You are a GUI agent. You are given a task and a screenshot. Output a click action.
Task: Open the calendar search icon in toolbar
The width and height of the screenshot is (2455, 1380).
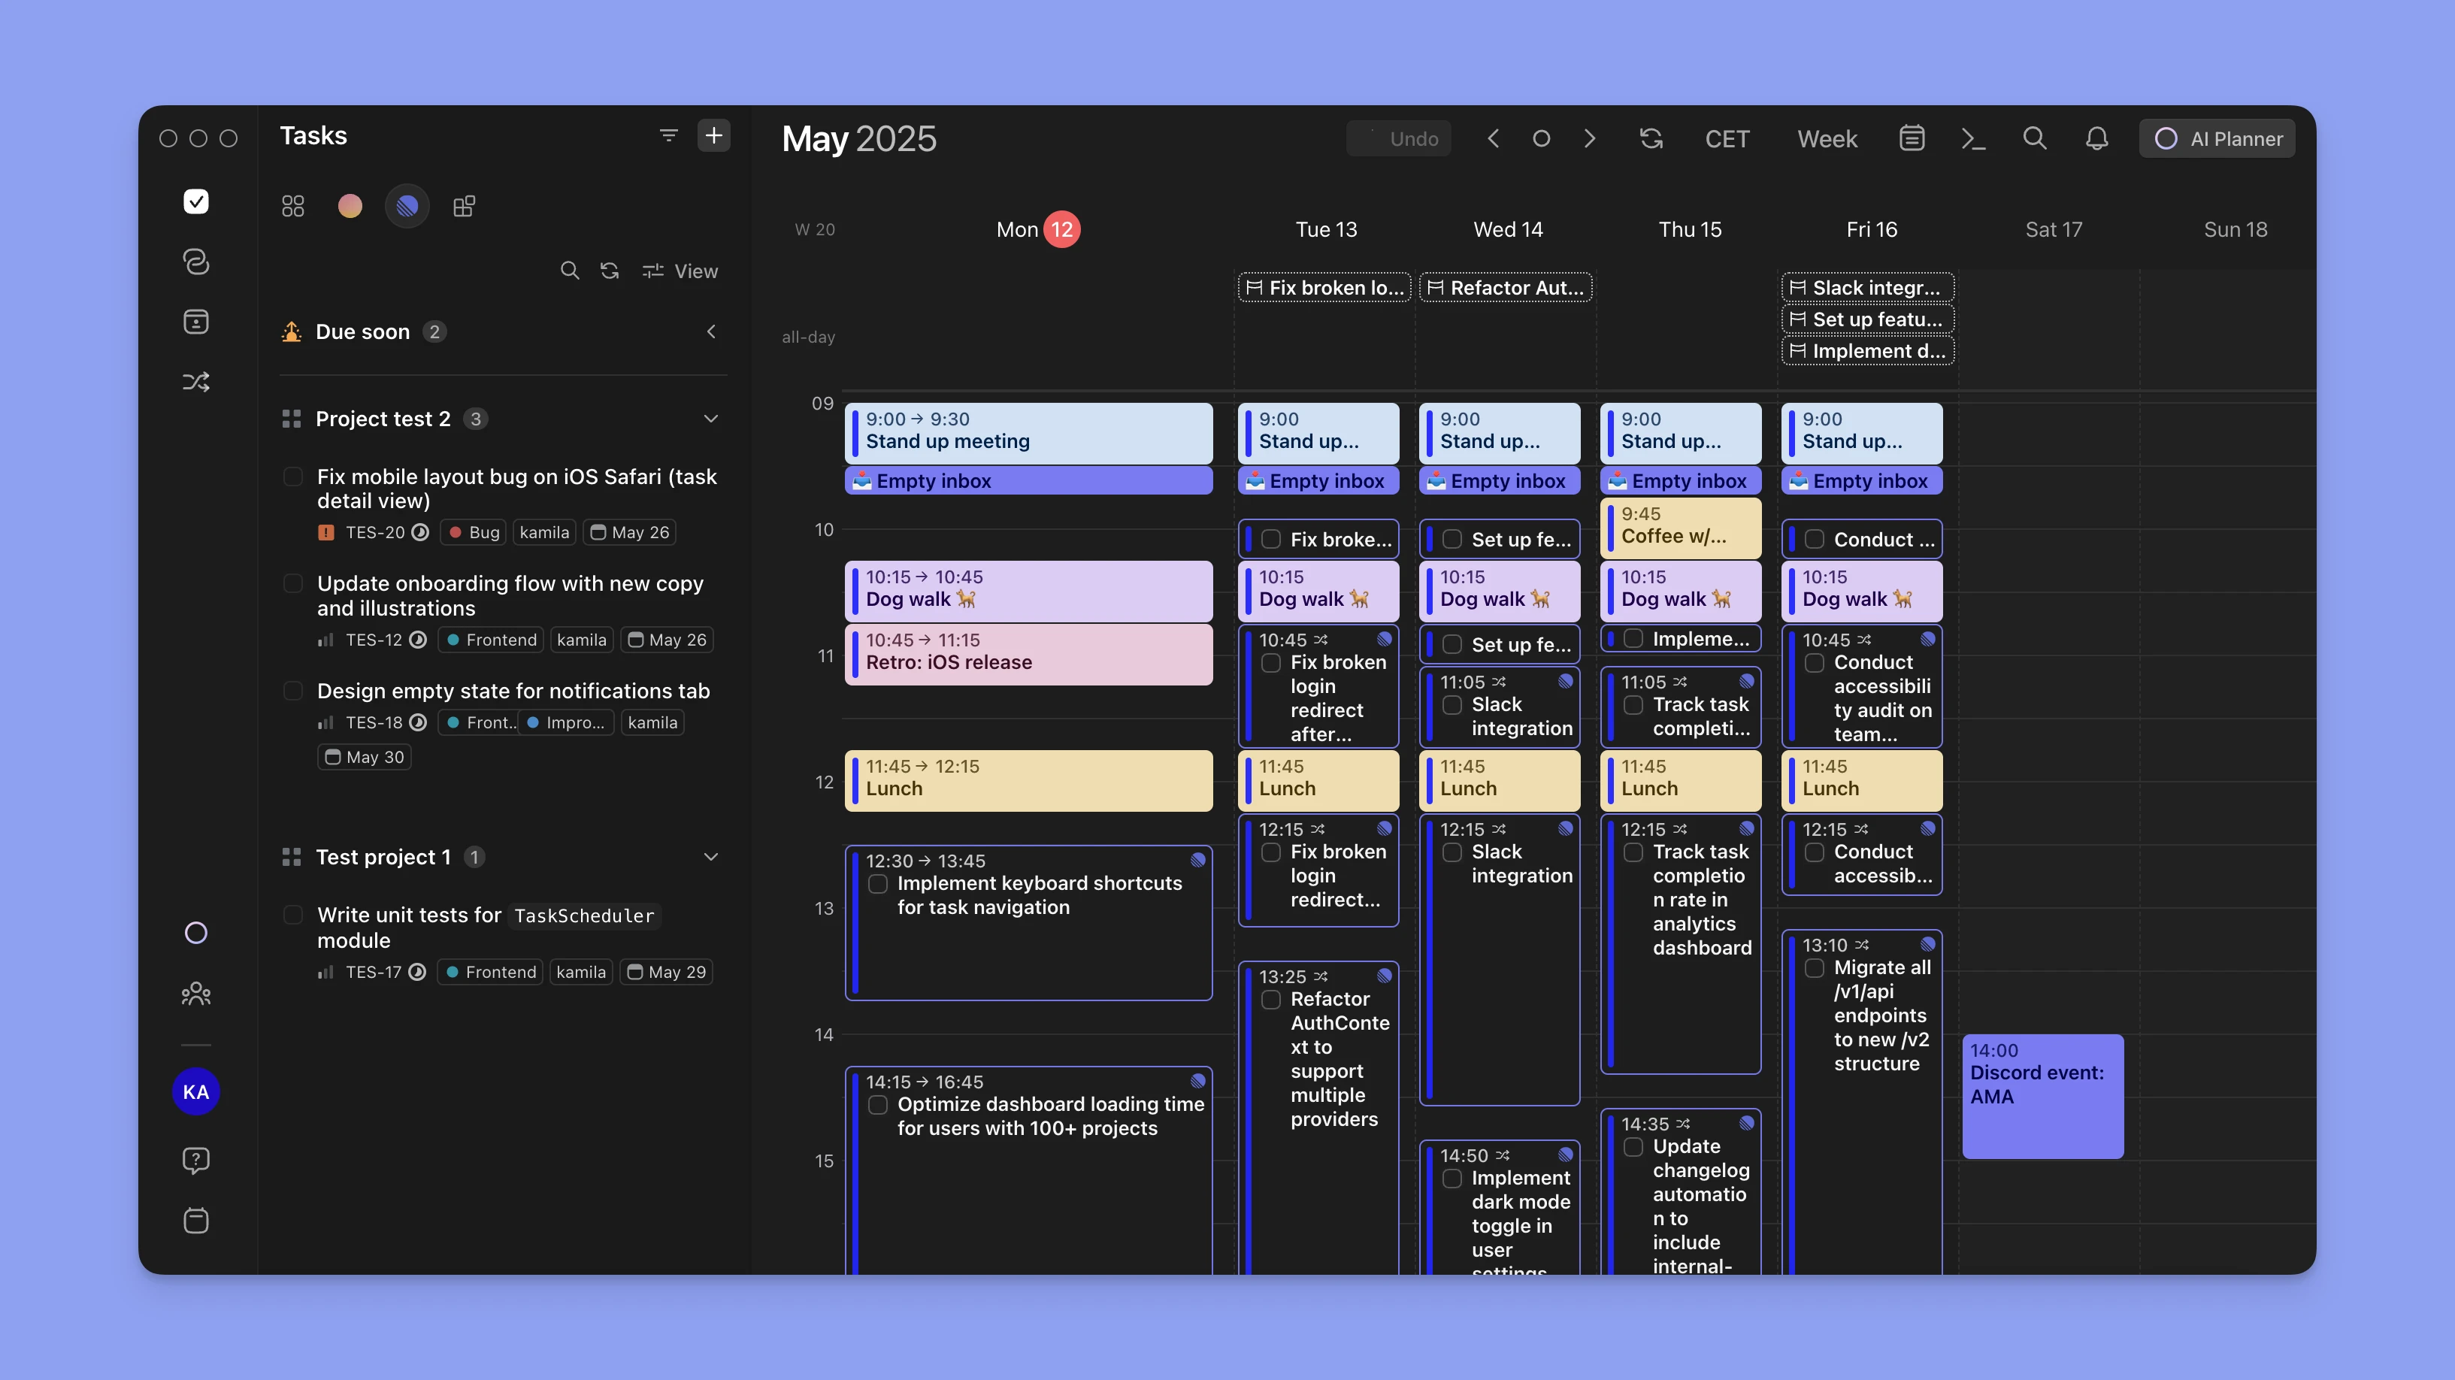[x=2035, y=138]
